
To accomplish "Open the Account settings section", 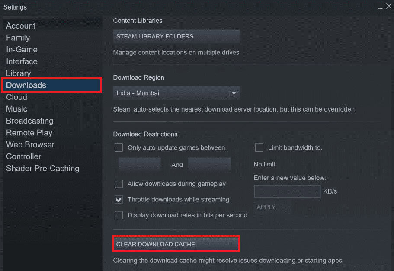I will 20,26.
